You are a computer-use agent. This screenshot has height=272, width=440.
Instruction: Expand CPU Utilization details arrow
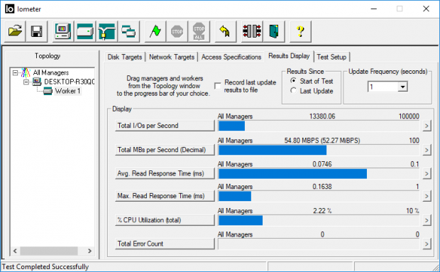coord(427,220)
